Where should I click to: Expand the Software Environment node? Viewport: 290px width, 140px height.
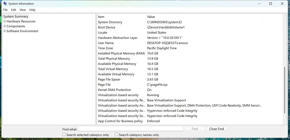tap(5, 31)
